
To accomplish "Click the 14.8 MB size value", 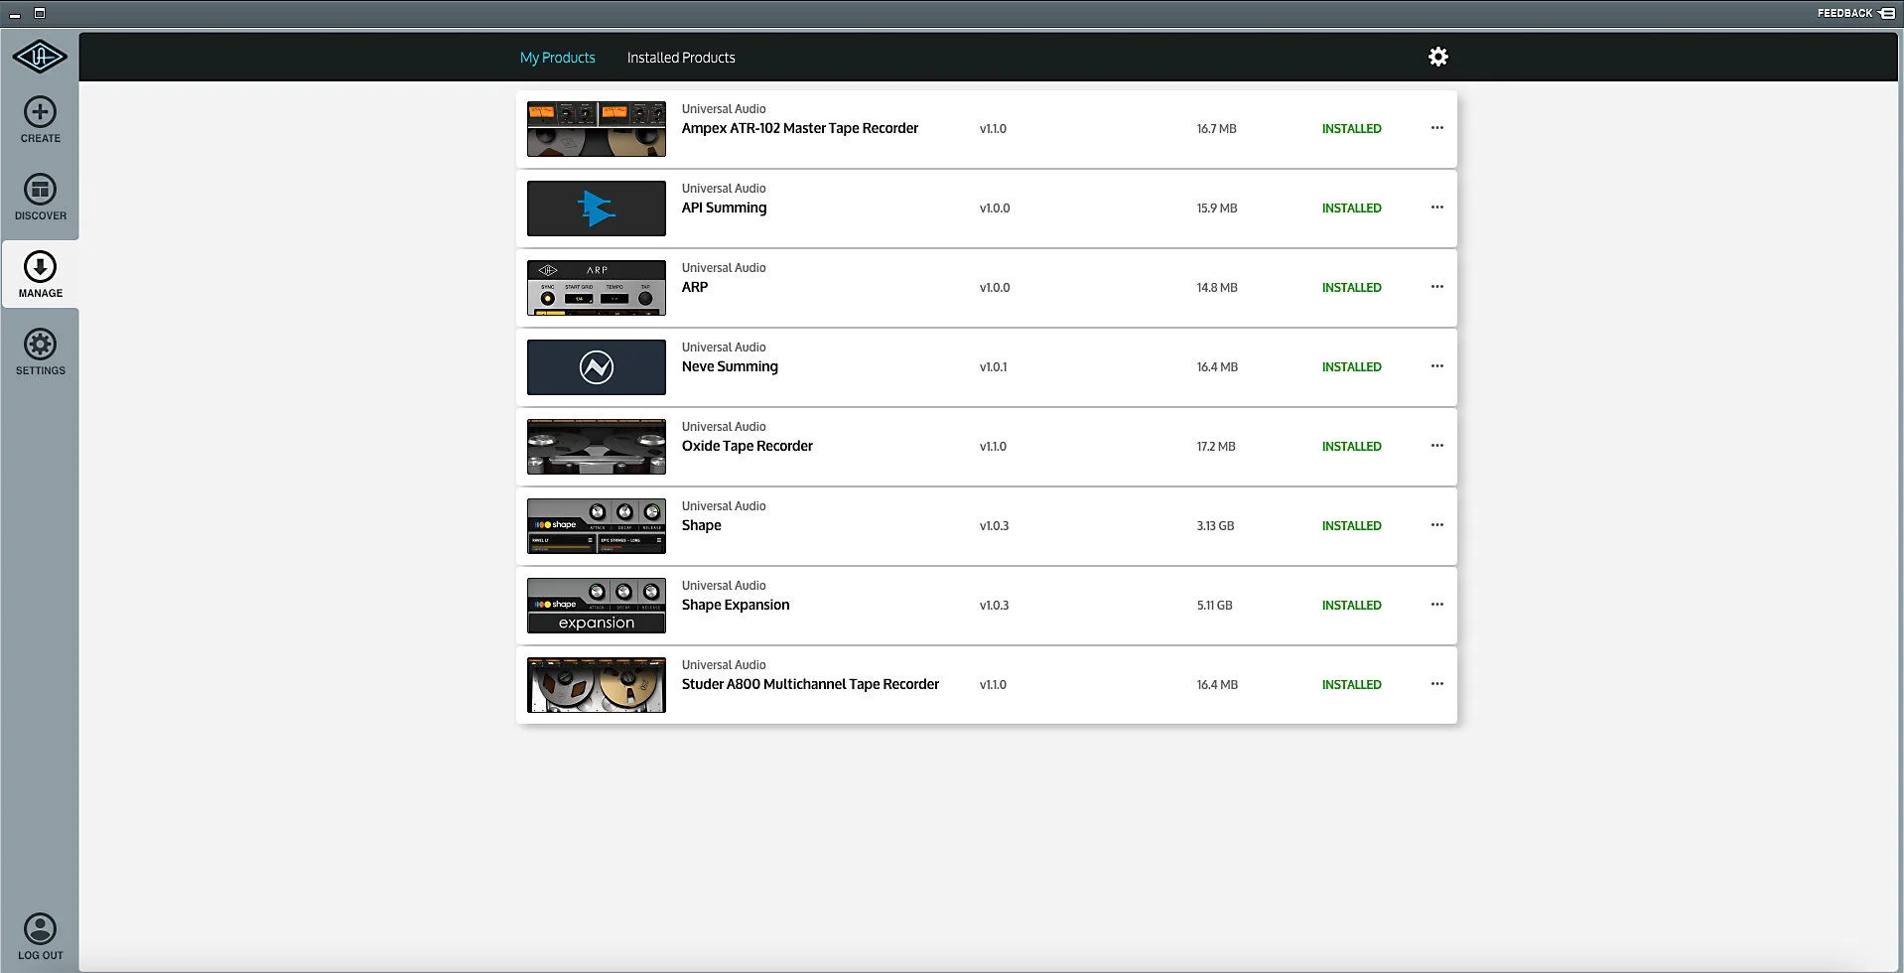I will [1217, 288].
